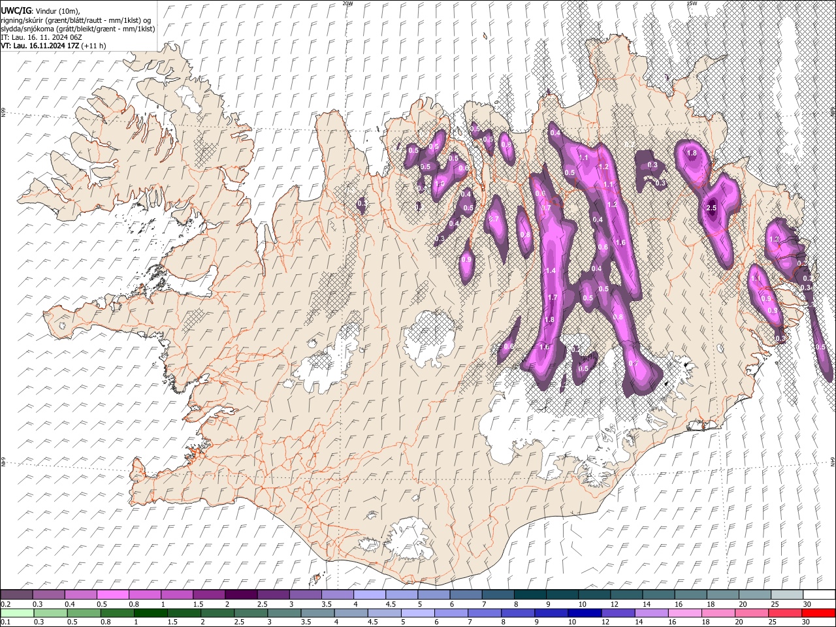
Task: Select the top-row legend swatch between 12 and 14
Action: pyautogui.click(x=626, y=594)
